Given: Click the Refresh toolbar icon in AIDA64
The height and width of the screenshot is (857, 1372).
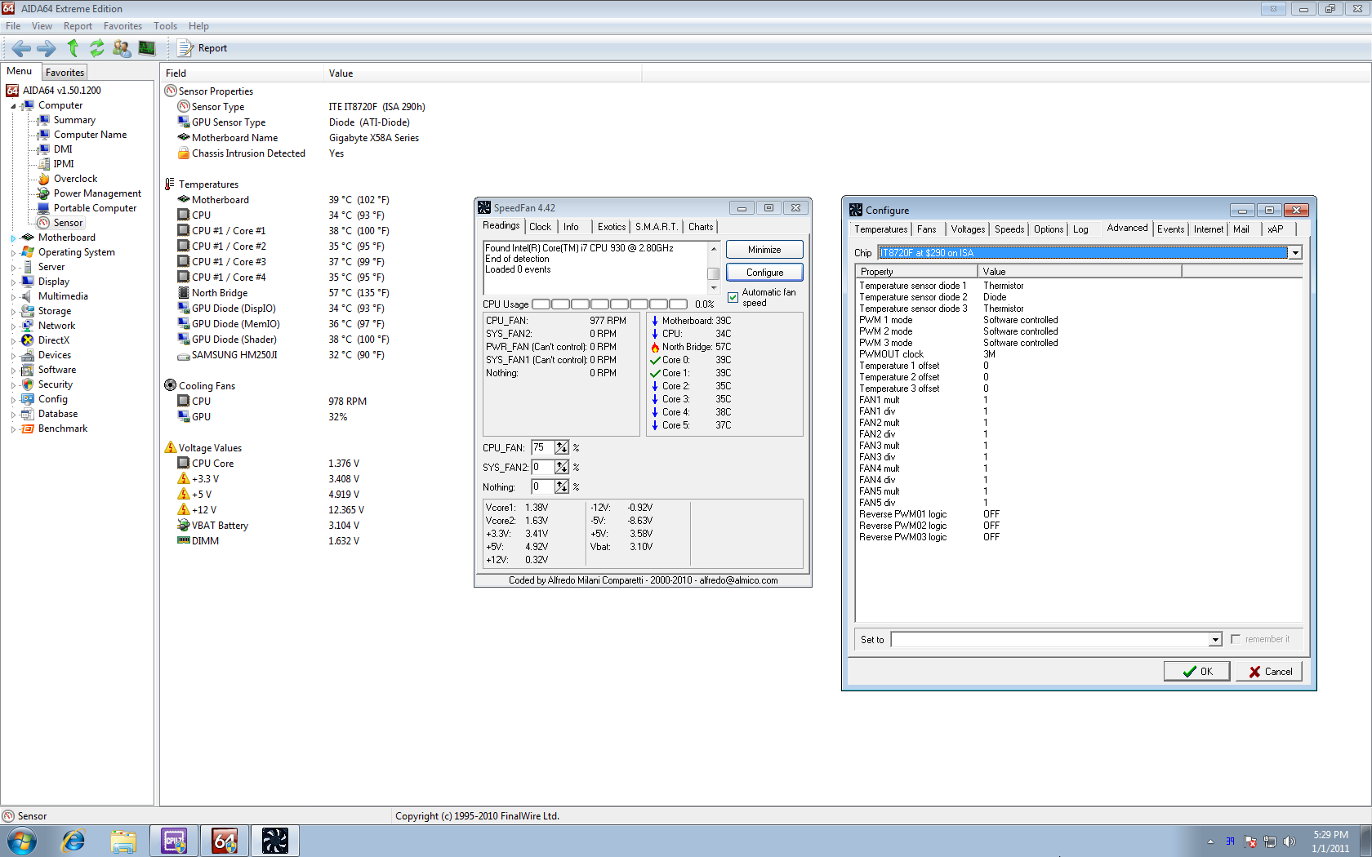Looking at the screenshot, I should (97, 48).
